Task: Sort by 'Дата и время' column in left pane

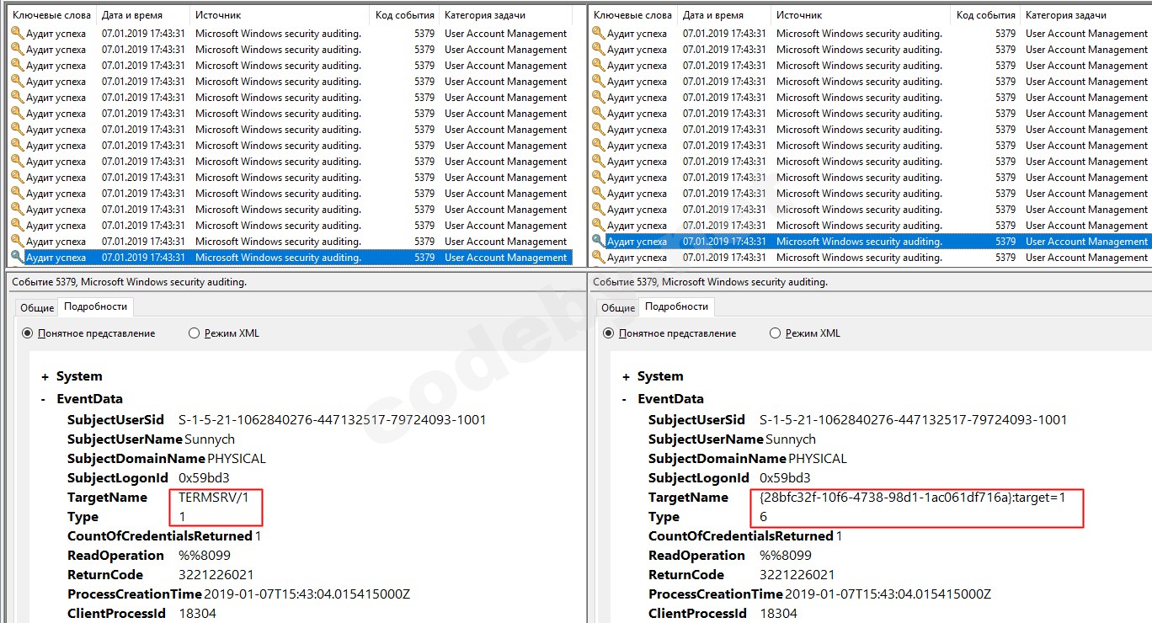Action: pos(141,15)
